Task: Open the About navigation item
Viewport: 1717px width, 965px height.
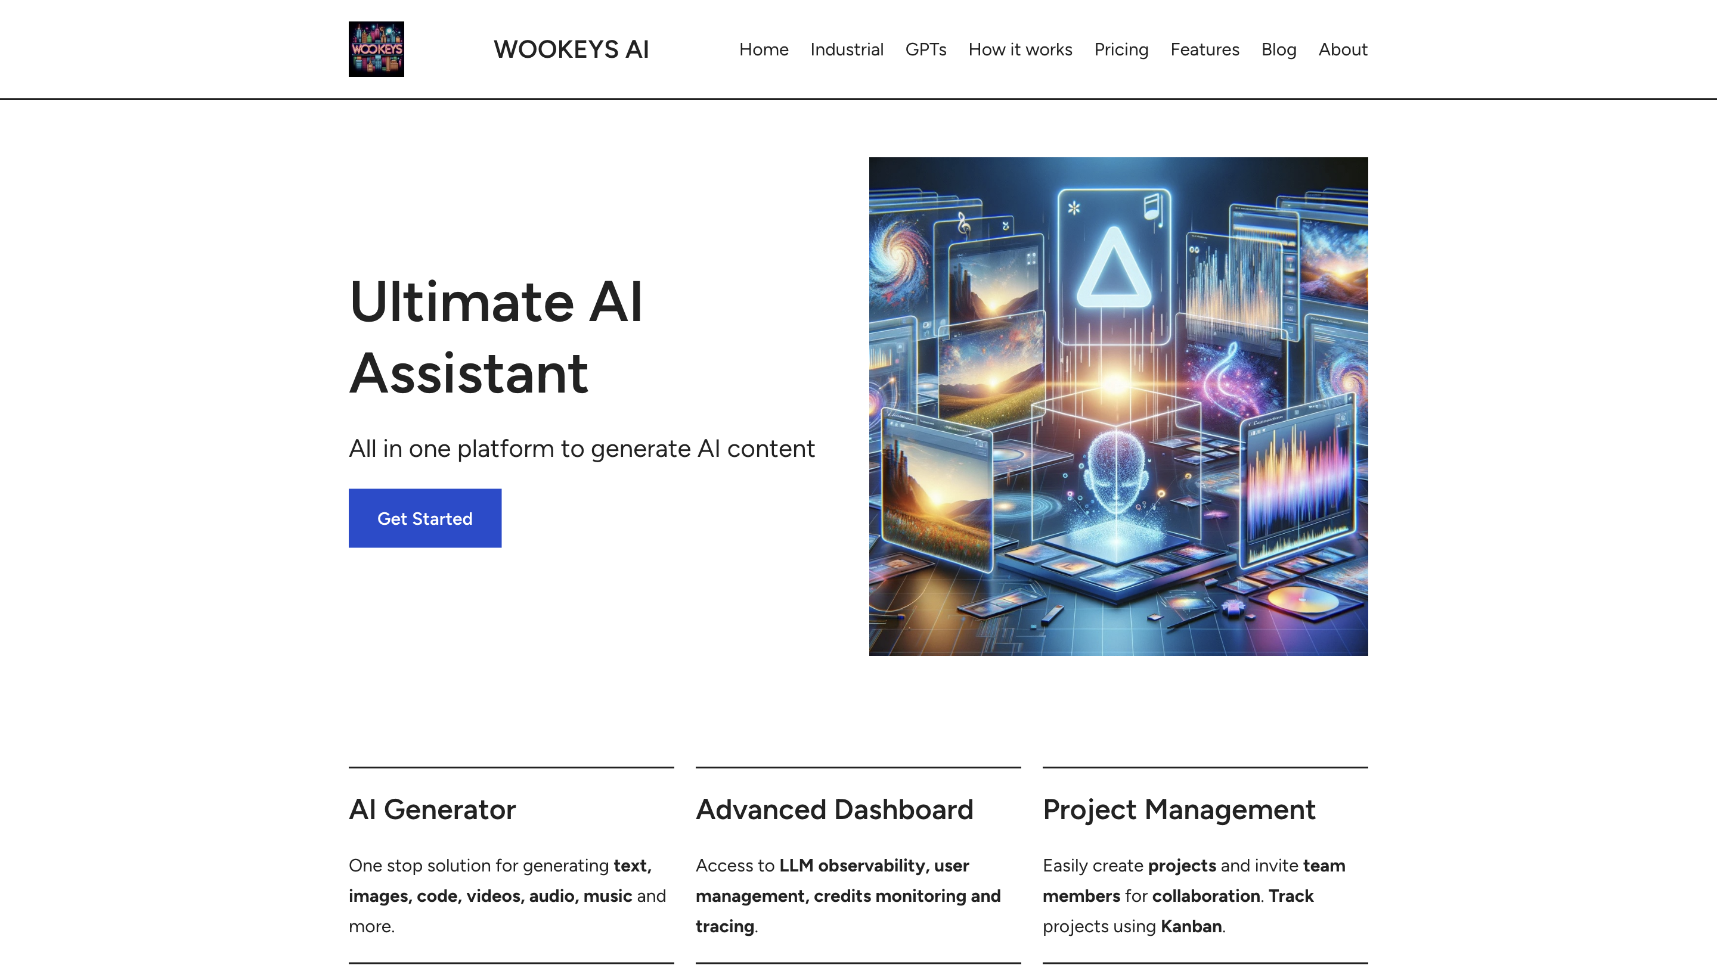Action: [x=1342, y=49]
